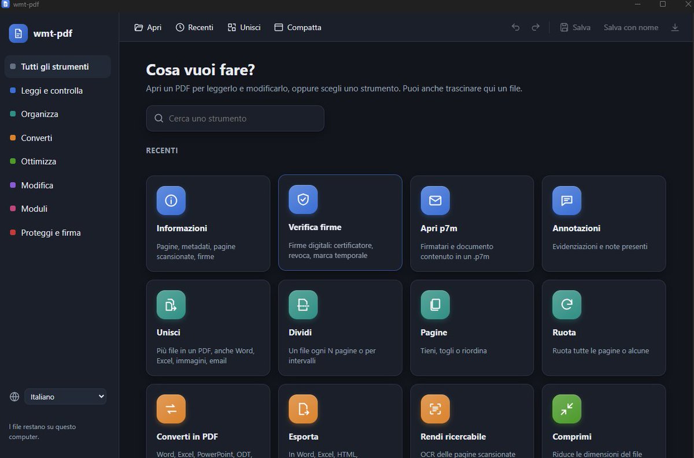Click 'Più file in un PDF' description

point(205,356)
